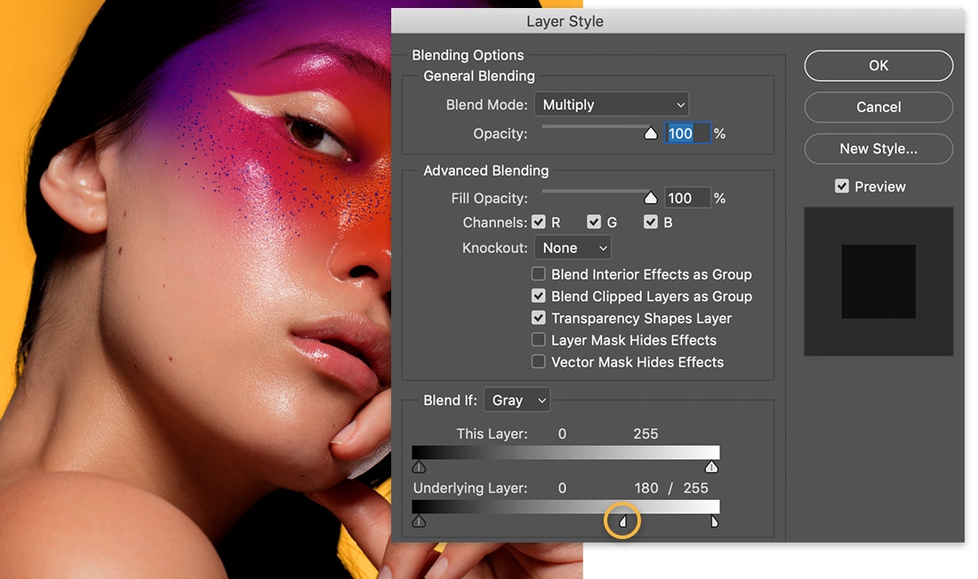Select the Opacity input field showing 100
This screenshot has width=978, height=579.
(687, 132)
